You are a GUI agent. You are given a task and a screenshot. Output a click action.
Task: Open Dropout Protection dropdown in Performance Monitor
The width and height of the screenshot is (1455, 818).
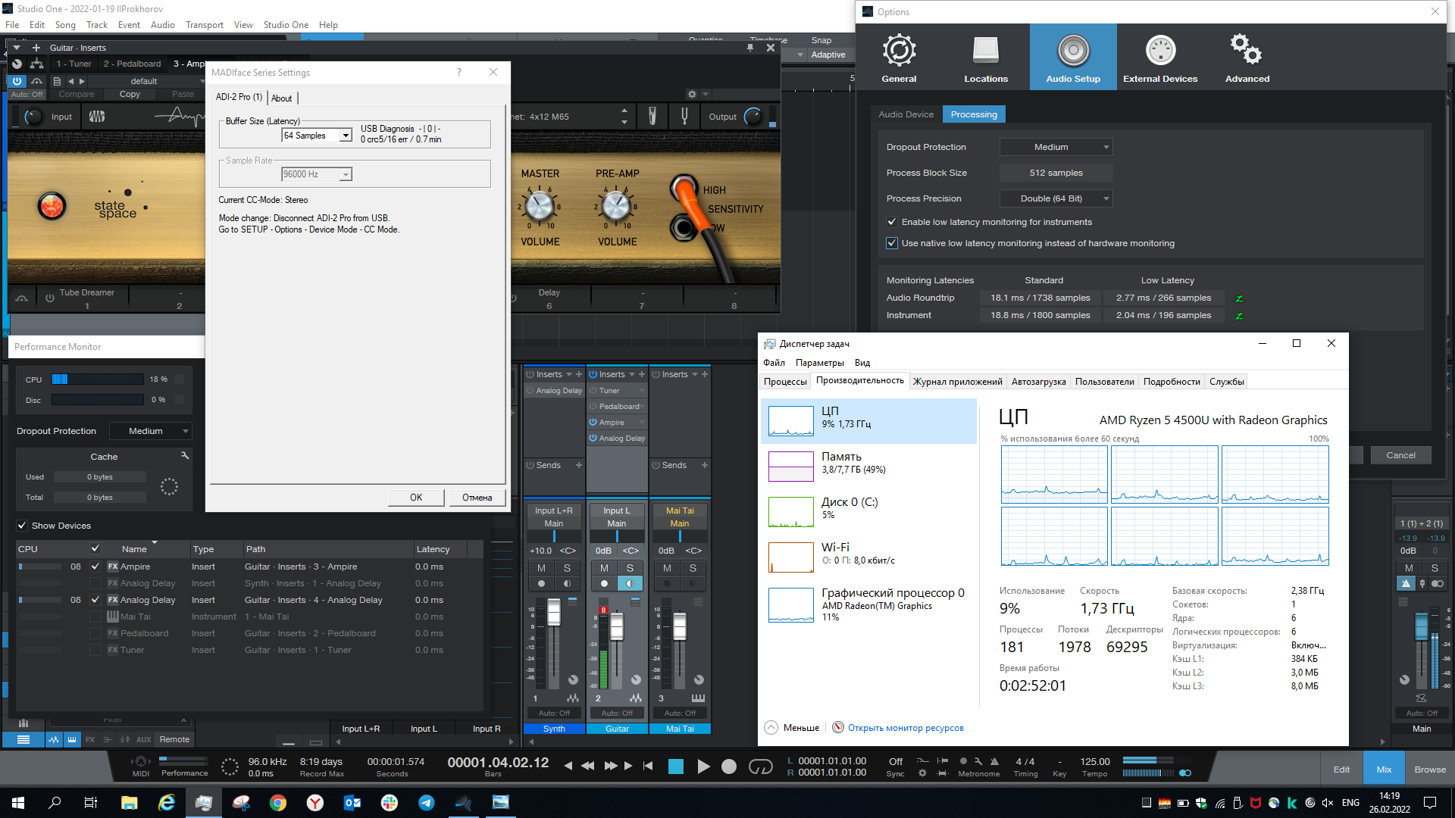150,431
